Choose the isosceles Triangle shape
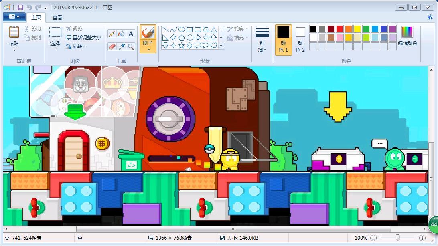Screen dimensions: 438x246 pyautogui.click(x=214, y=30)
